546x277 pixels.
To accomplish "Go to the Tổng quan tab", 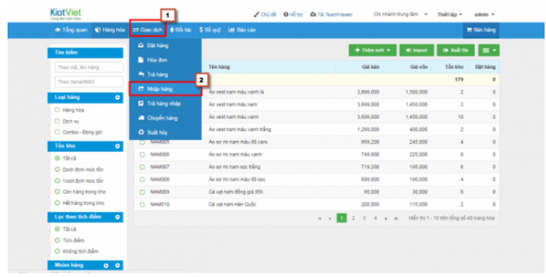I will pos(71,30).
